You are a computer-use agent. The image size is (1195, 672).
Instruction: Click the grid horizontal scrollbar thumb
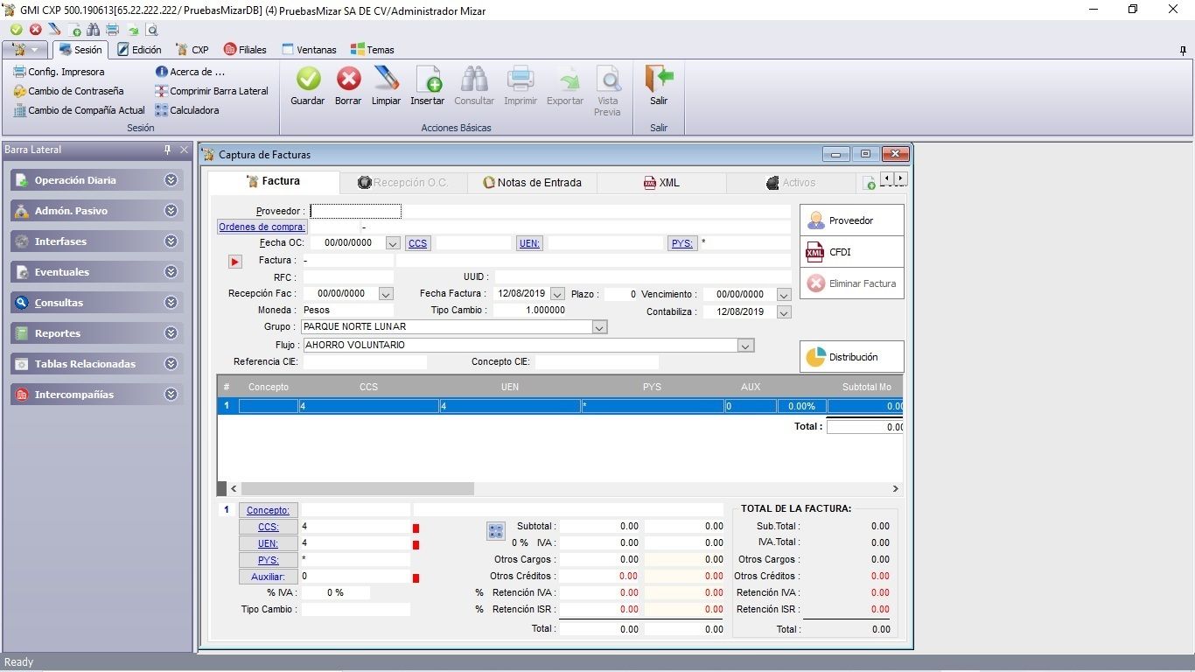tap(358, 488)
